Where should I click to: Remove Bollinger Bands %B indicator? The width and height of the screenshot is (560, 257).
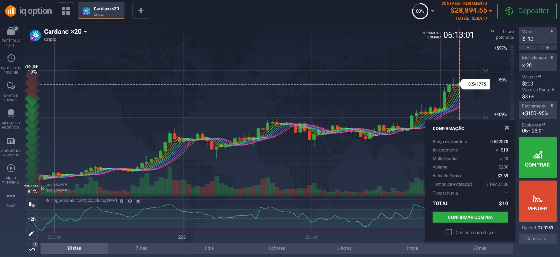click(138, 201)
